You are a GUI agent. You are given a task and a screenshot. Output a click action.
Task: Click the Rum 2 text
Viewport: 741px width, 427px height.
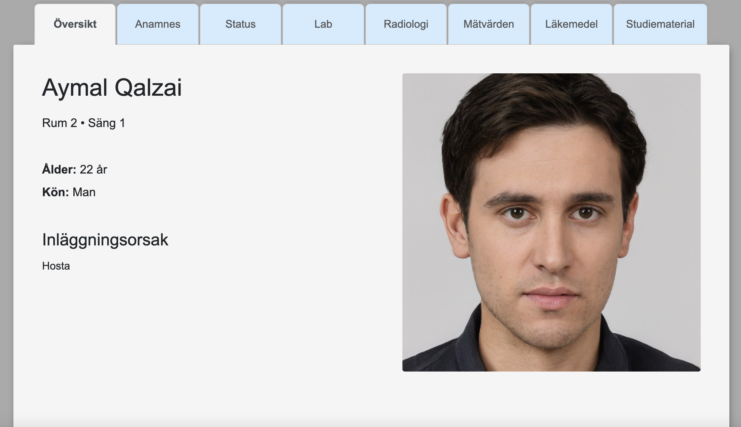pyautogui.click(x=60, y=123)
